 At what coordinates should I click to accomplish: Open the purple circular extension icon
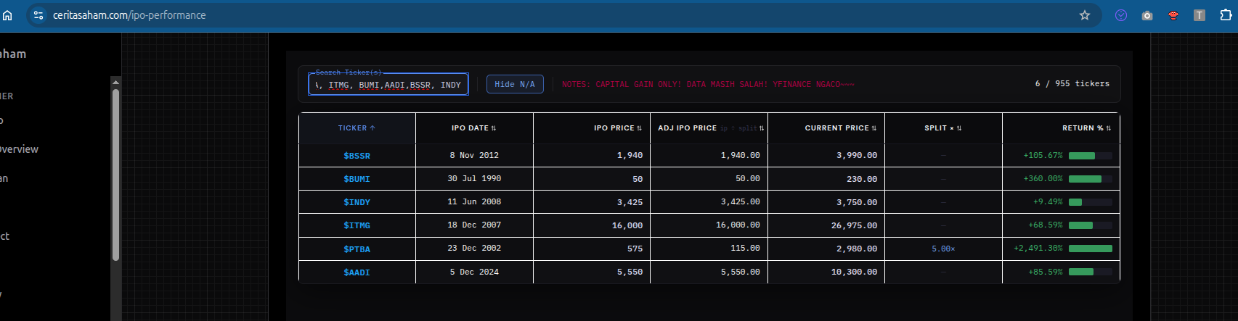pos(1121,15)
